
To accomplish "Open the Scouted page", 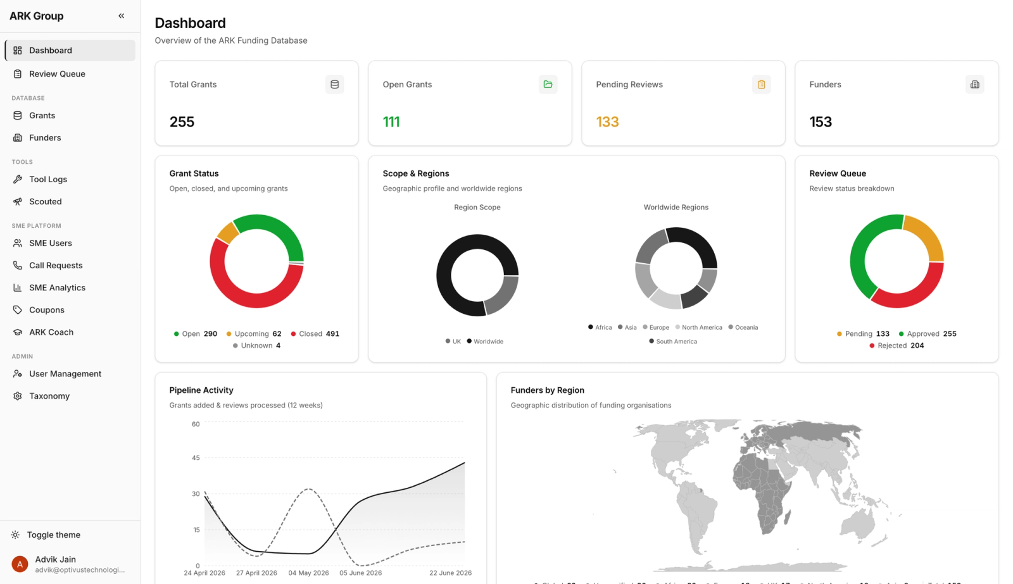I will (x=70, y=202).
